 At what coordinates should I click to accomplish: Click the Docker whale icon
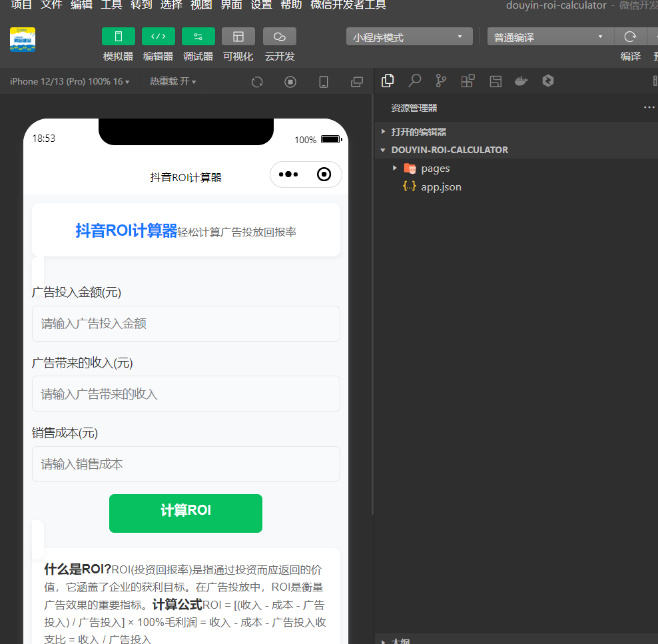tap(521, 81)
